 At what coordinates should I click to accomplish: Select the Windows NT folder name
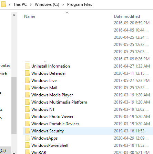(x=43, y=109)
